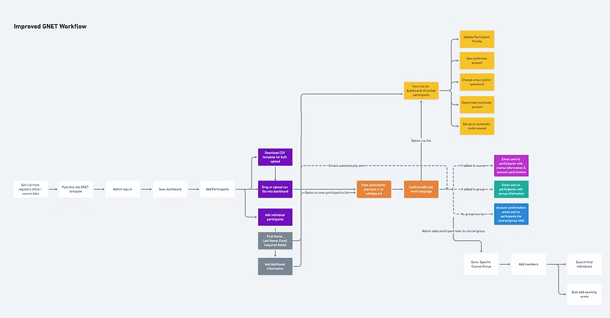Click the 'Get List from registrars office' node
The height and width of the screenshot is (318, 610).
pyautogui.click(x=30, y=189)
